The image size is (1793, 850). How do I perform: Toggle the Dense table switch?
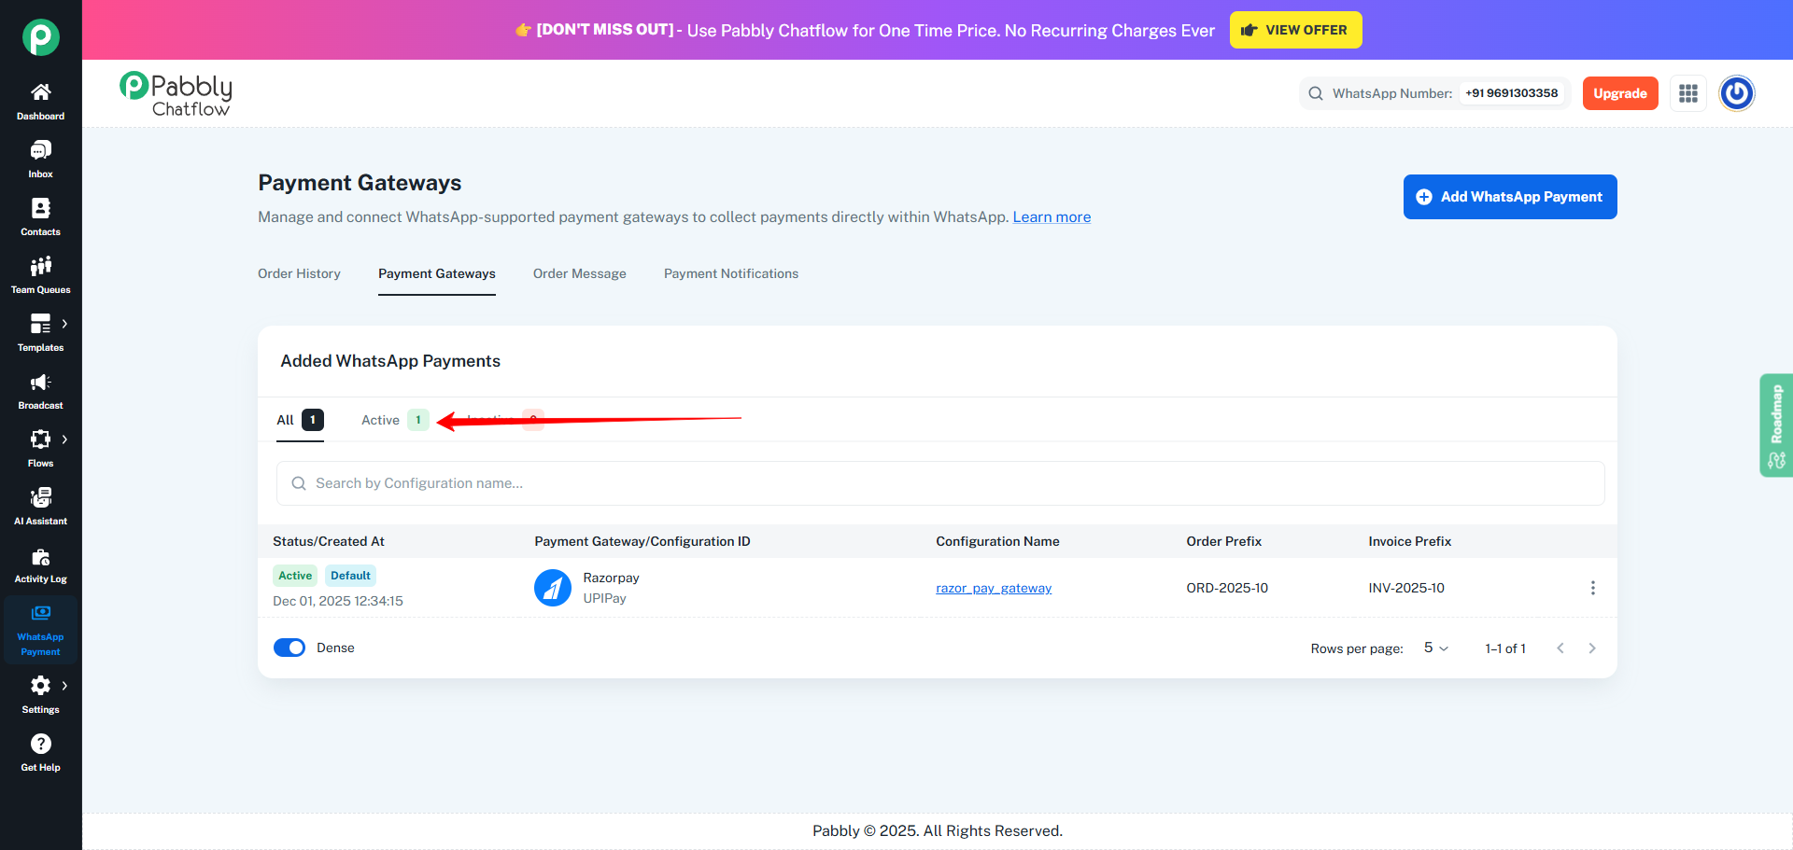(x=289, y=648)
